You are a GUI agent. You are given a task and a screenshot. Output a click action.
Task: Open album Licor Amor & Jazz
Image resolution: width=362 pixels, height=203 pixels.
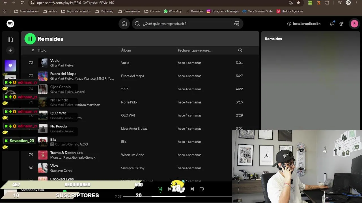click(x=134, y=129)
